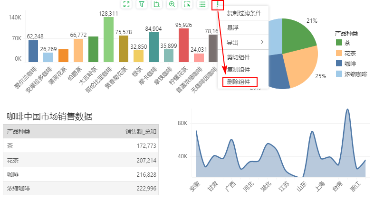Click the show data table icon
The width and height of the screenshot is (374, 199).
202,4
